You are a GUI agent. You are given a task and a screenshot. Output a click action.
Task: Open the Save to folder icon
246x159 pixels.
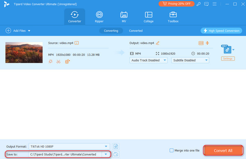pyautogui.click(x=116, y=155)
